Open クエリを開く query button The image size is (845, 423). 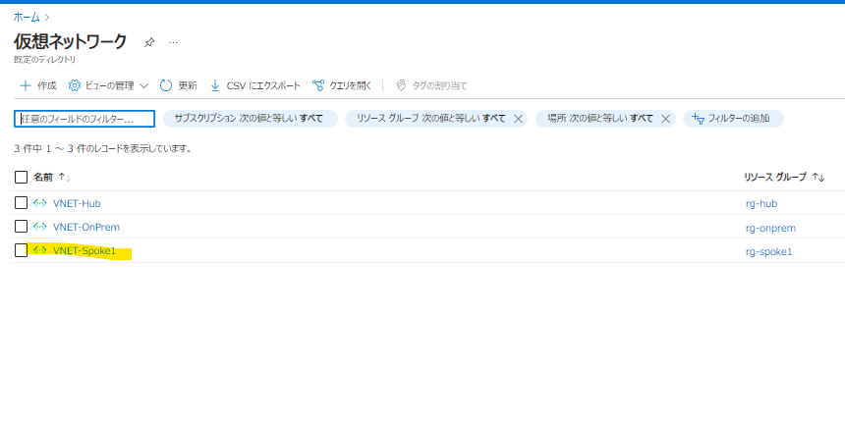pyautogui.click(x=342, y=85)
